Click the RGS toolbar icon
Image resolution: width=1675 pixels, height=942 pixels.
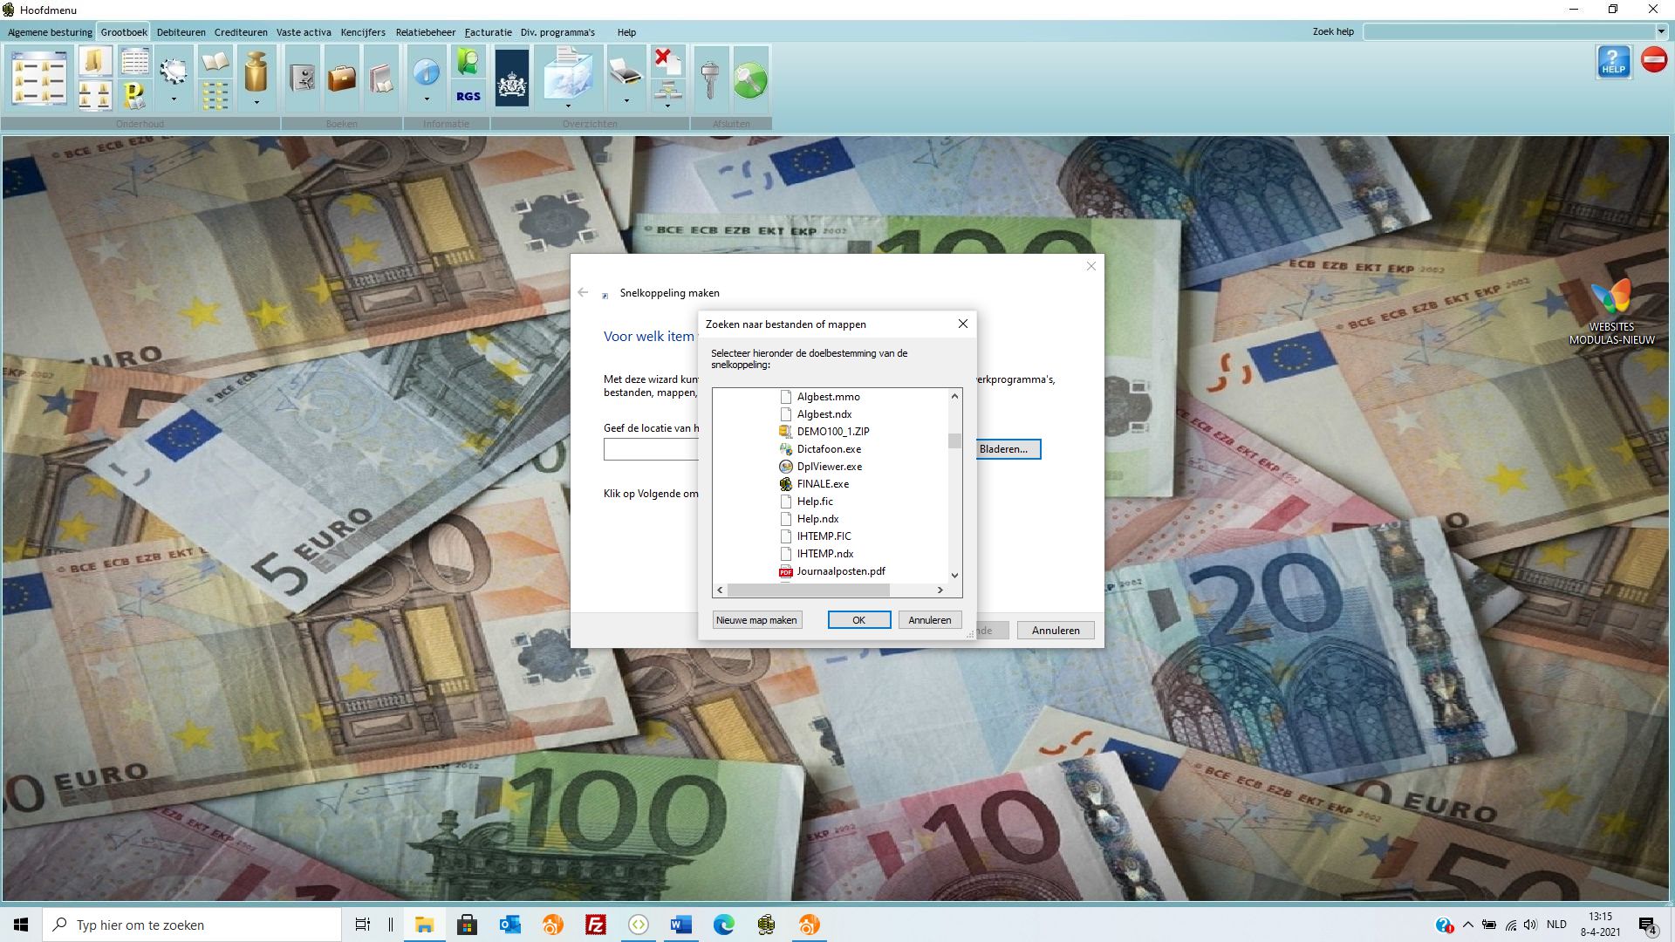468,96
